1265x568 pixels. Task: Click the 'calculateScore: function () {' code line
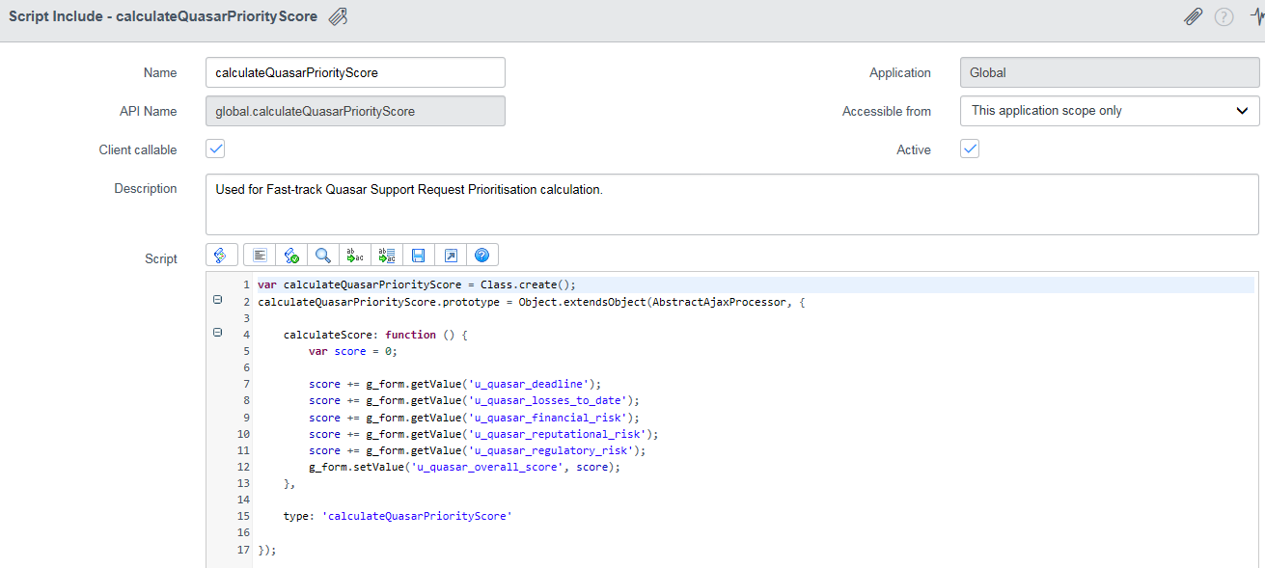(375, 335)
